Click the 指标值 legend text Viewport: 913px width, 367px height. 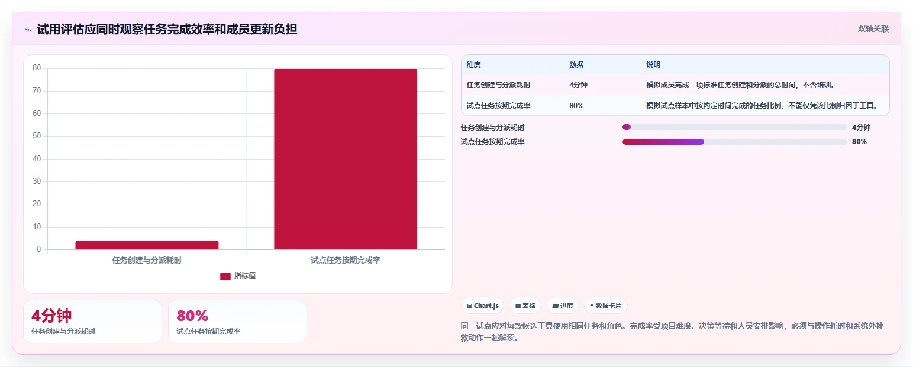pos(244,276)
